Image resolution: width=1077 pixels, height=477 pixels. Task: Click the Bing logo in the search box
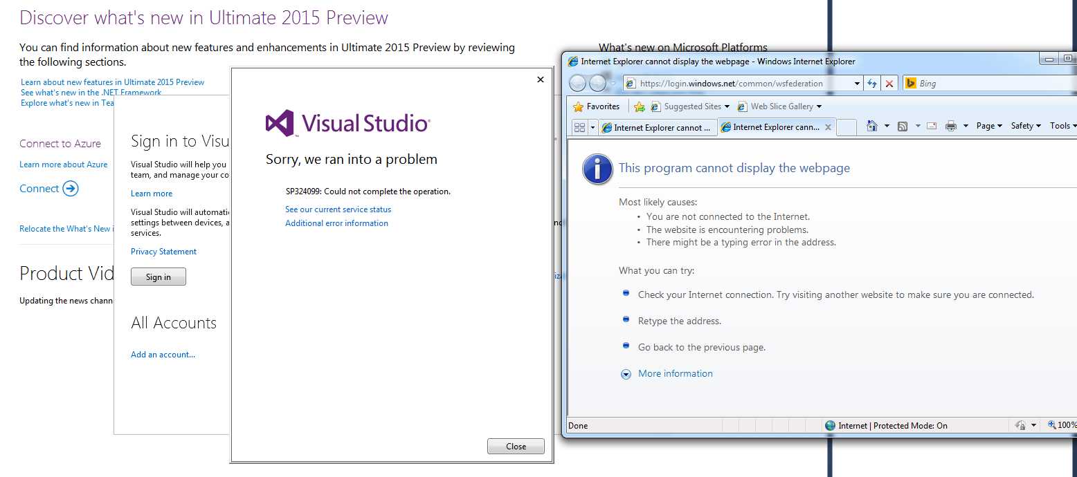point(911,84)
